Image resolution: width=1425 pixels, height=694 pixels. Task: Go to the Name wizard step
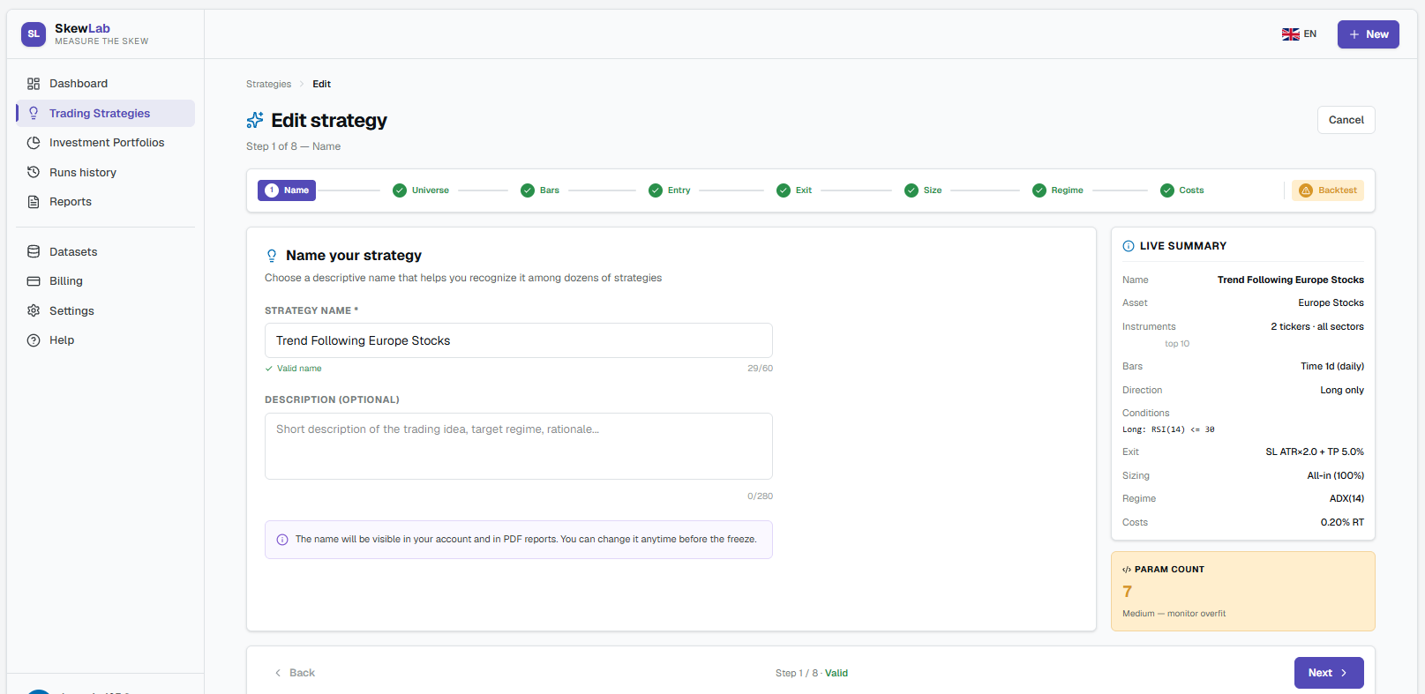click(x=287, y=190)
